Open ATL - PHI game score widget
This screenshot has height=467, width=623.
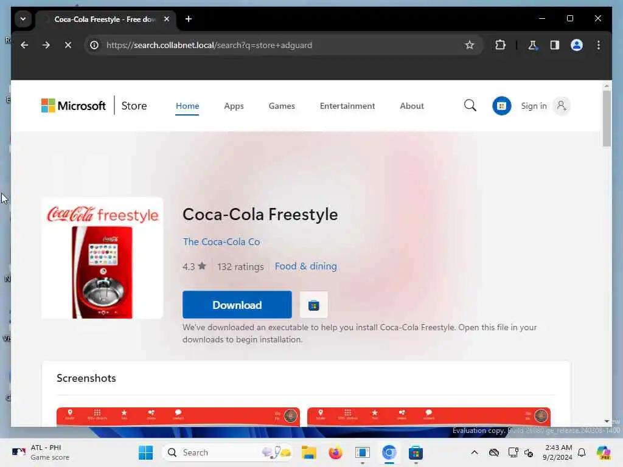click(41, 452)
